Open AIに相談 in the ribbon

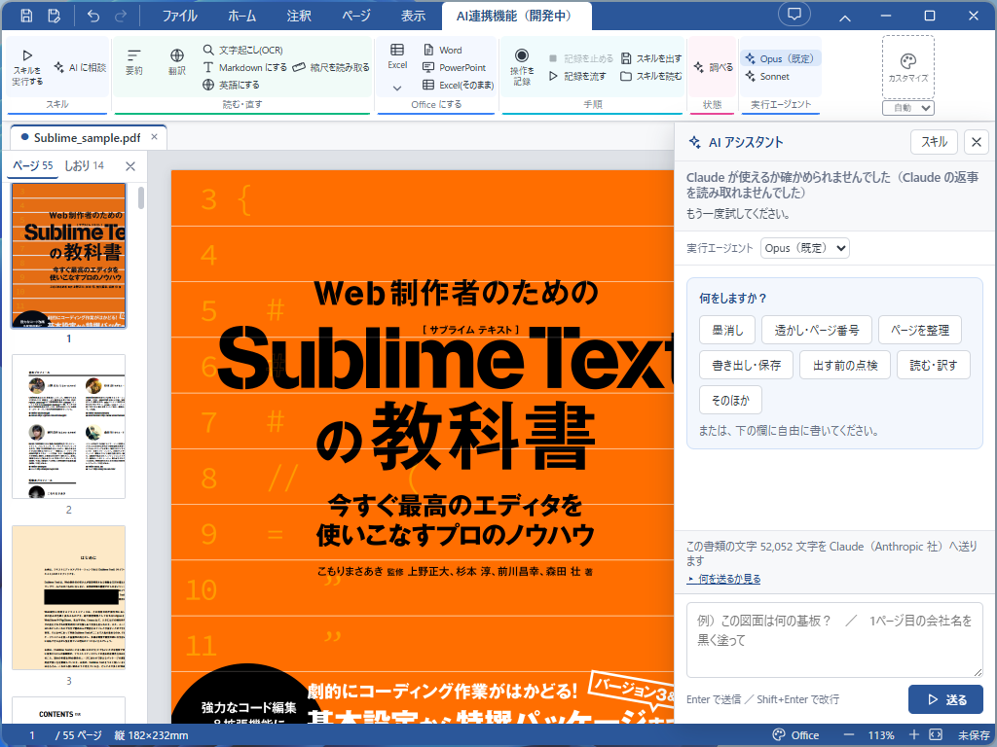point(80,67)
